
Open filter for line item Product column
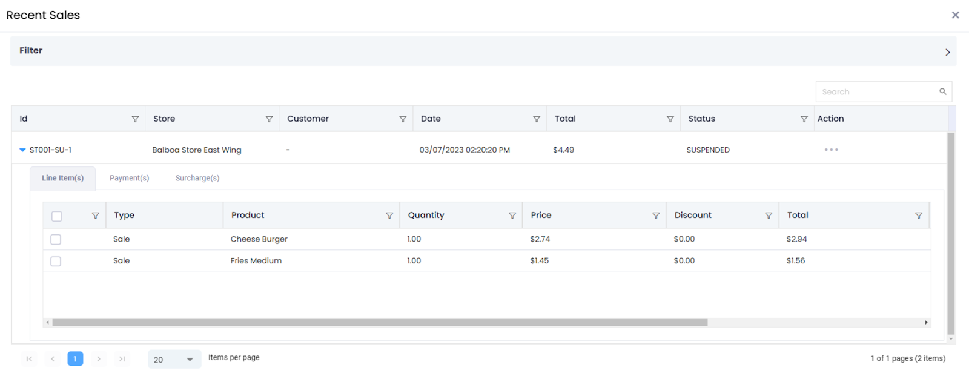389,216
